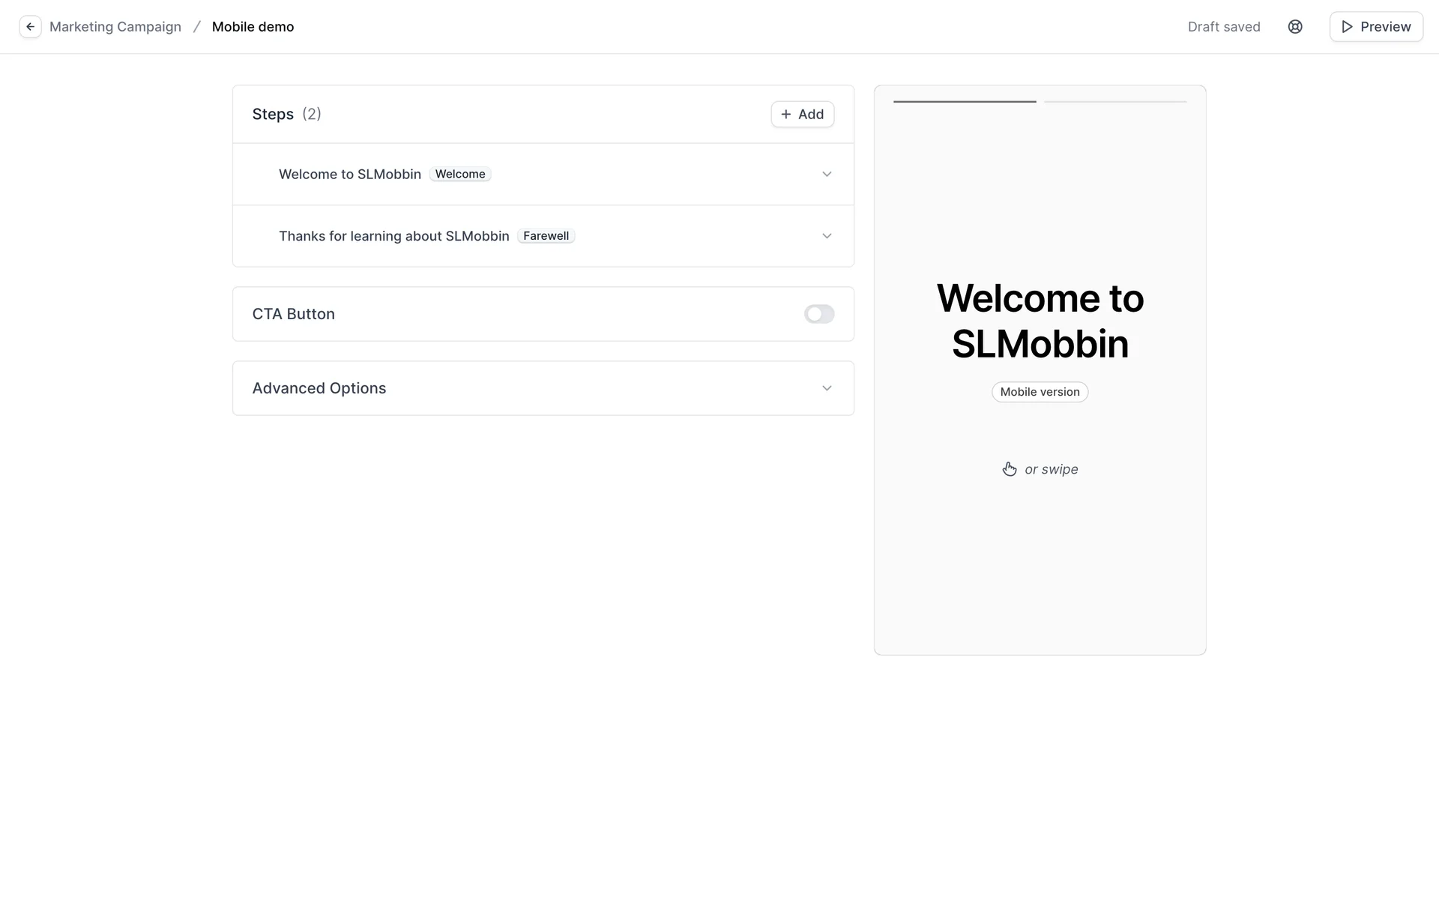
Task: Click the Mobile demo breadcrumb title
Action: point(253,27)
